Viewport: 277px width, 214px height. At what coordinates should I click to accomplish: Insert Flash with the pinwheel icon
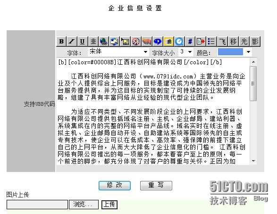136,42
